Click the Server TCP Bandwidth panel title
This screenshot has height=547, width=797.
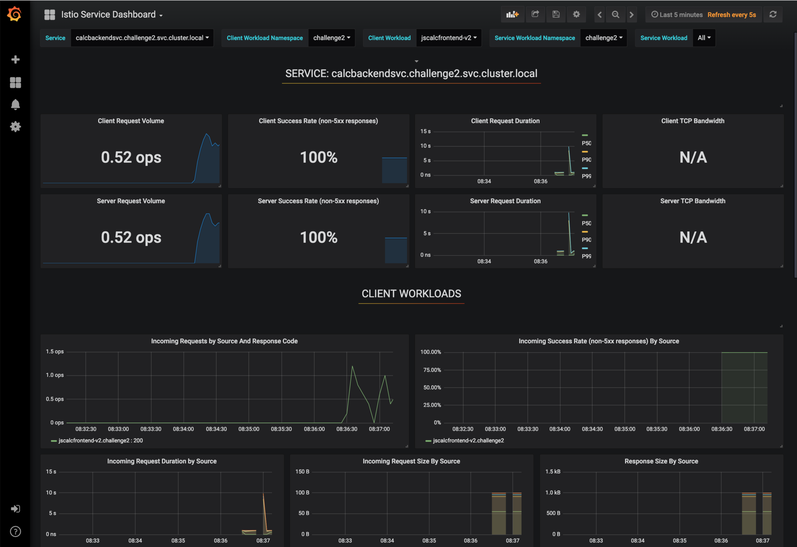[693, 201]
